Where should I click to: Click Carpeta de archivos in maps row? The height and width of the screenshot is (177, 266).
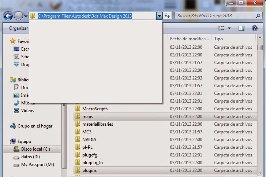tap(233, 117)
